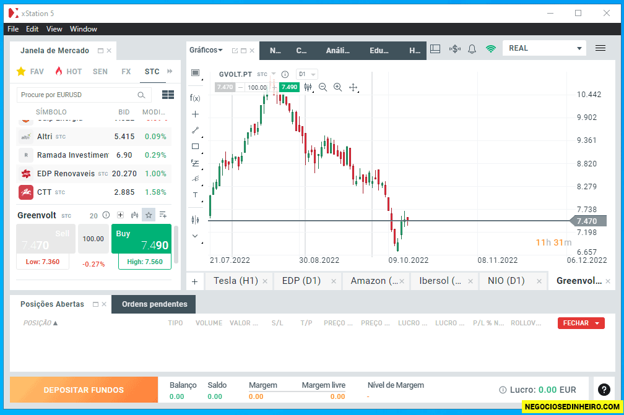Expand more drawing tools chevron

point(195,236)
